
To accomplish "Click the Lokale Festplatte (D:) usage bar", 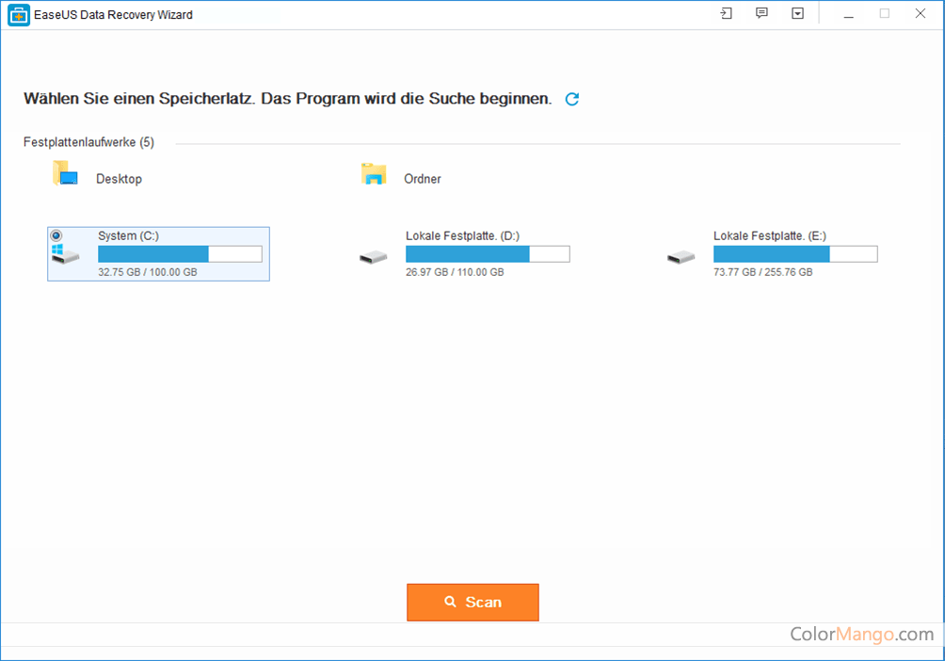I will tap(488, 254).
